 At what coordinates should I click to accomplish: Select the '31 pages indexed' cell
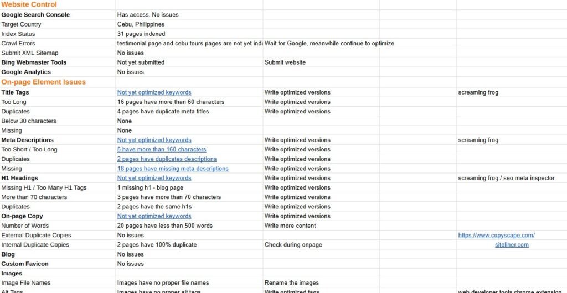(x=189, y=34)
